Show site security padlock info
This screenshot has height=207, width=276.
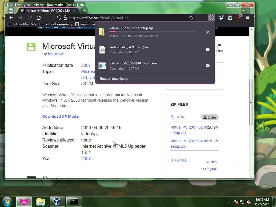65,18
